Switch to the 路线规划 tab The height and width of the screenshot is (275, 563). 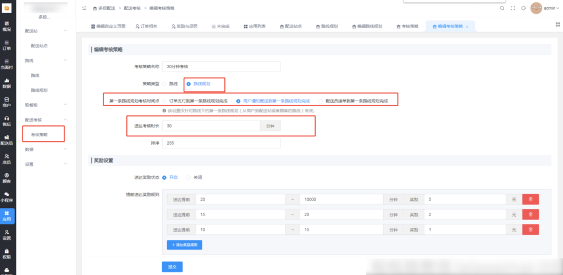[327, 26]
